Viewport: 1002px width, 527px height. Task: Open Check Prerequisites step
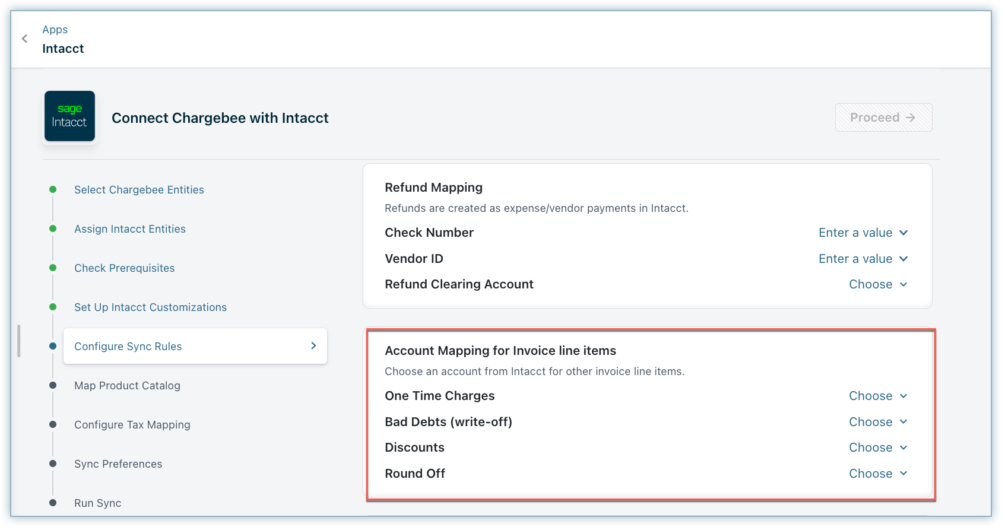pyautogui.click(x=124, y=268)
